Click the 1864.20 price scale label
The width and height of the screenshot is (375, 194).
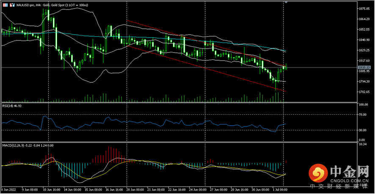364,19
